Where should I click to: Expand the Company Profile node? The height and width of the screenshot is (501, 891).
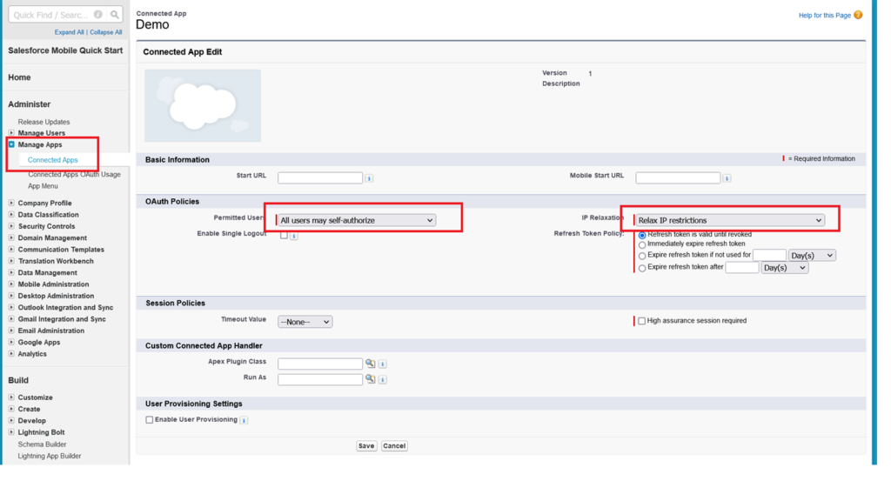[x=11, y=203]
